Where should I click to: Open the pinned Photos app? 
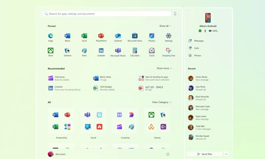(152, 37)
